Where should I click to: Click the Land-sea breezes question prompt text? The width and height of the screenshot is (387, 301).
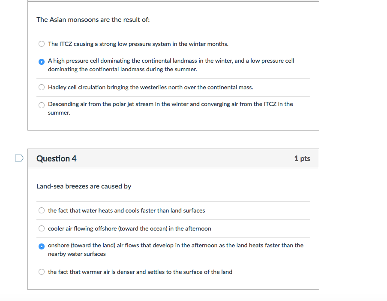point(84,186)
